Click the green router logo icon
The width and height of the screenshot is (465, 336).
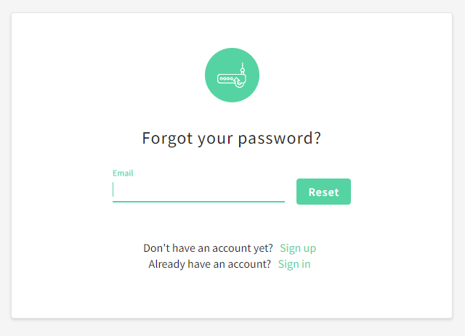pos(232,75)
